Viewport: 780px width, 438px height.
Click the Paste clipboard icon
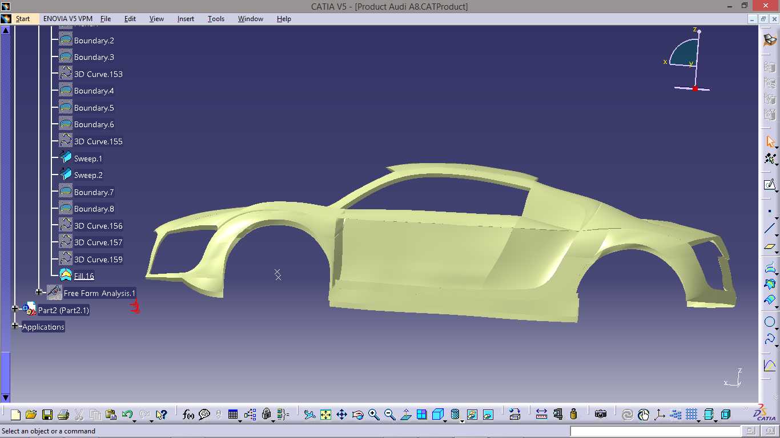pos(111,415)
